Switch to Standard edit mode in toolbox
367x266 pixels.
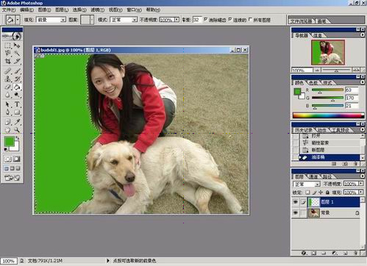7,159
